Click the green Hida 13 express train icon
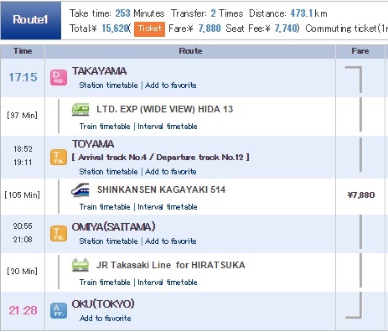The height and width of the screenshot is (332, 388). tap(80, 109)
